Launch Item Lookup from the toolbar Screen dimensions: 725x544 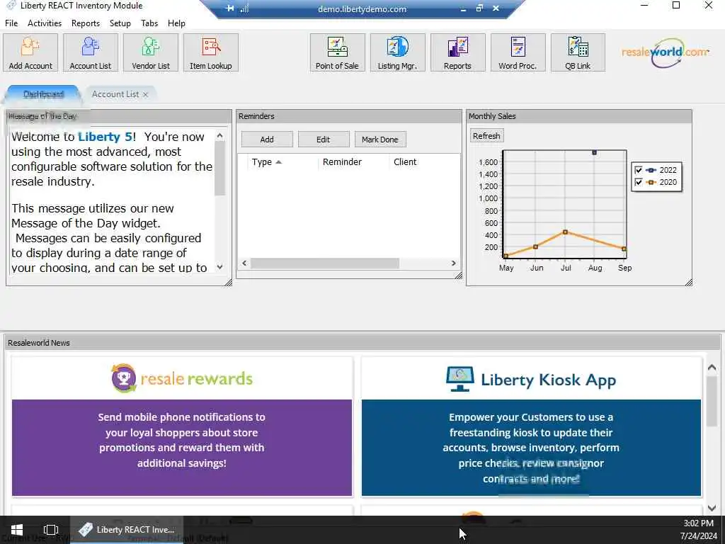pyautogui.click(x=211, y=52)
